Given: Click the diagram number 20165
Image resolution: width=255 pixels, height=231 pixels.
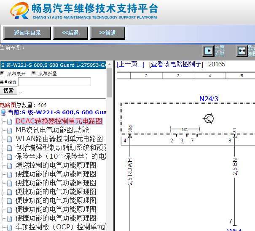Looking at the screenshot, I should pos(217,64).
